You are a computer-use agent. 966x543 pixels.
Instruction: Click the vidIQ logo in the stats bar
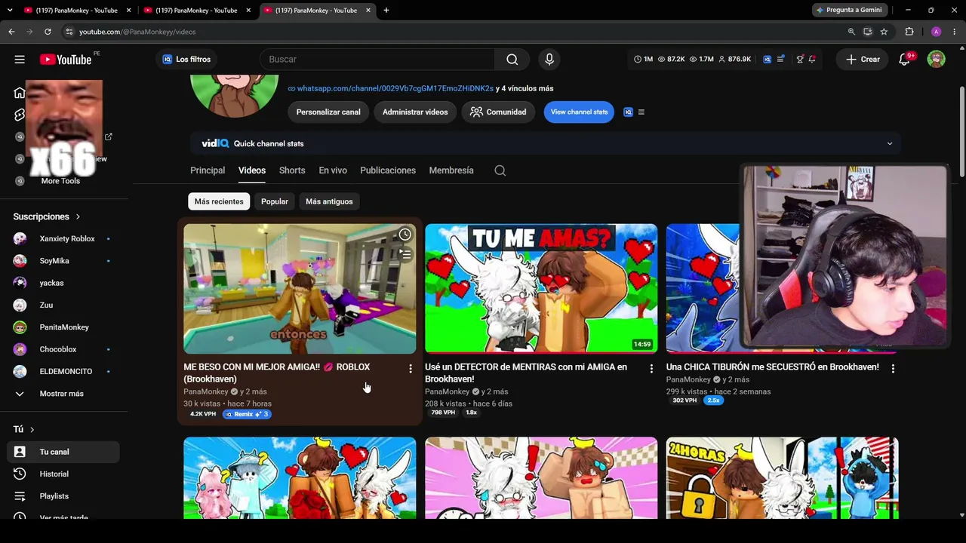767,60
